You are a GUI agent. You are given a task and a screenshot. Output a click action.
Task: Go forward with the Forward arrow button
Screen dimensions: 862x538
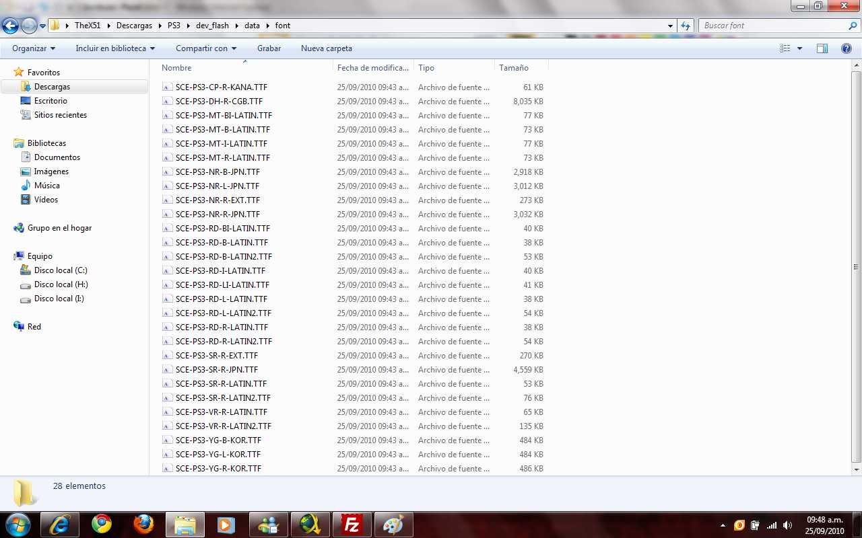(29, 26)
